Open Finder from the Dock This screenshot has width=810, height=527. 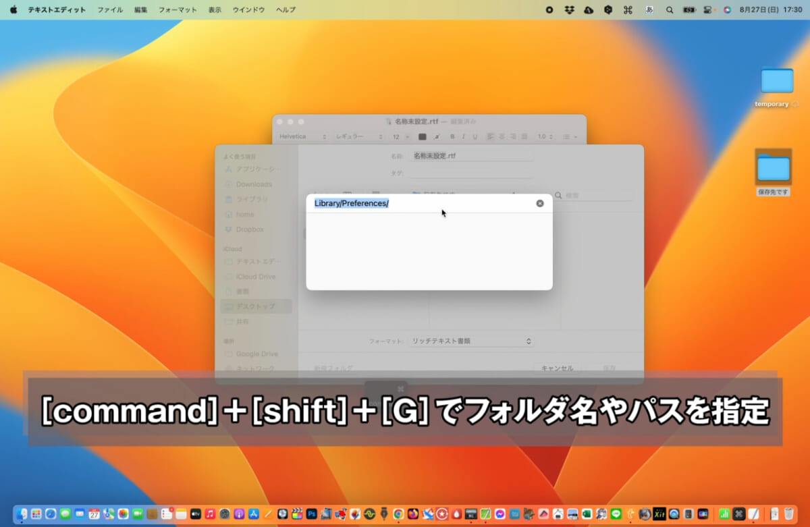pos(22,514)
